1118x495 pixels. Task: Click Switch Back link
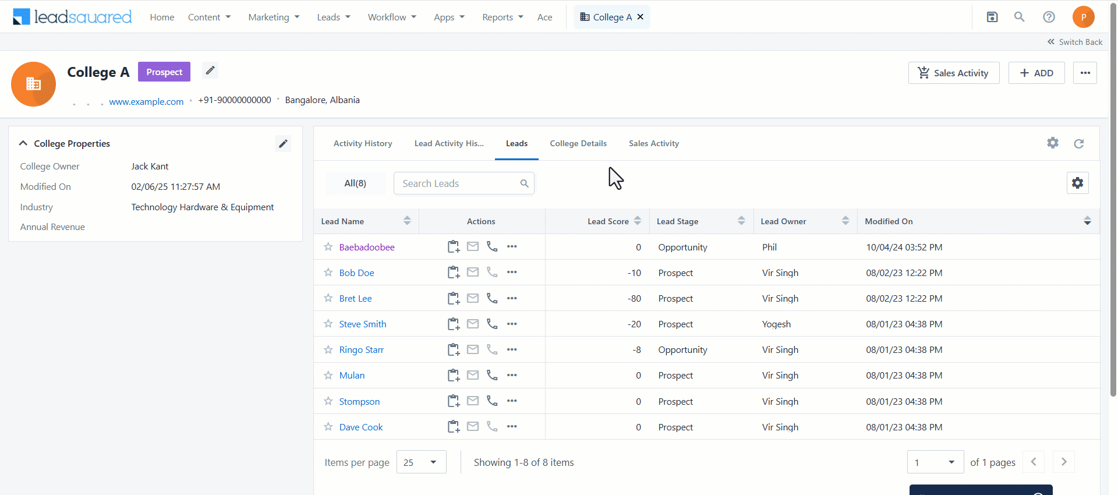[1075, 42]
